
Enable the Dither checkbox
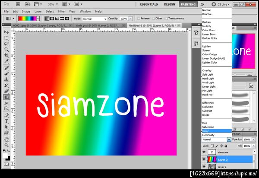coord(153,19)
